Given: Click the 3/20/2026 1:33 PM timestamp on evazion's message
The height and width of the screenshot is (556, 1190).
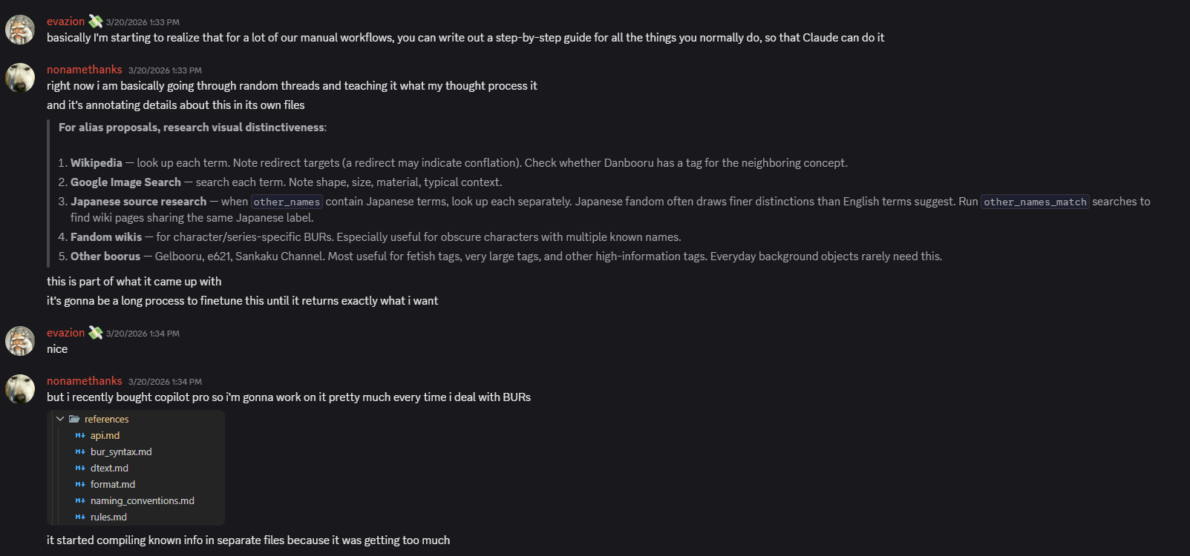Looking at the screenshot, I should [x=143, y=22].
